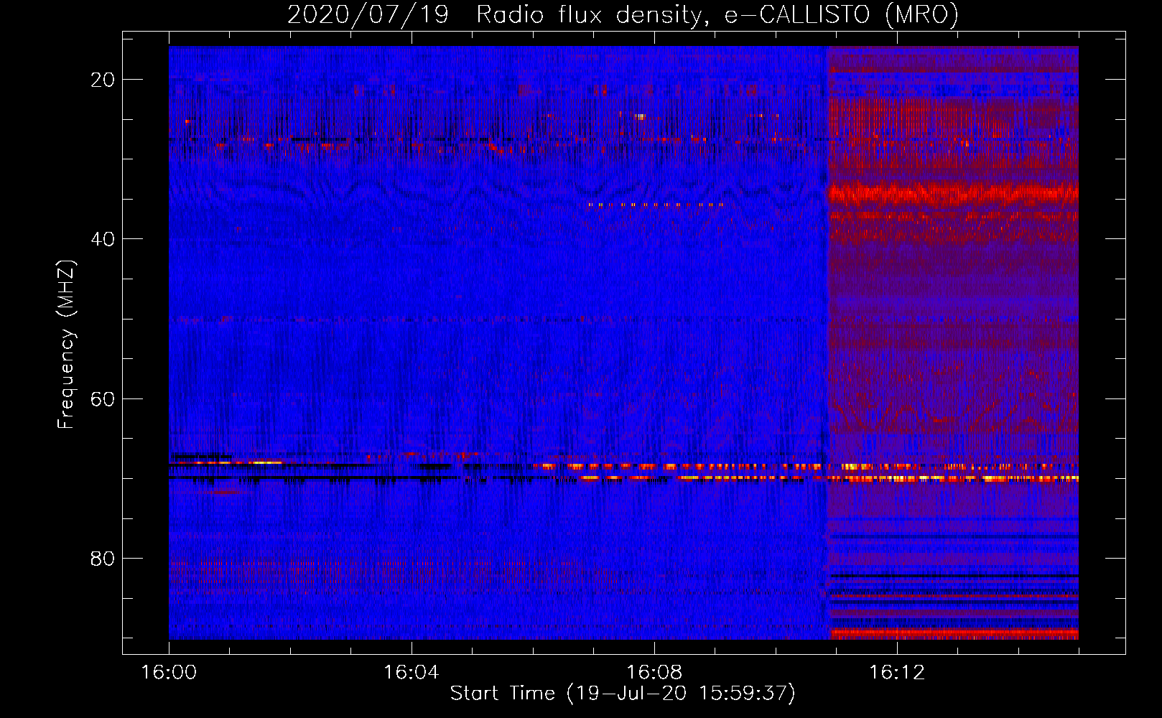Click the '60' frequency tick label
The height and width of the screenshot is (718, 1162).
(x=103, y=398)
